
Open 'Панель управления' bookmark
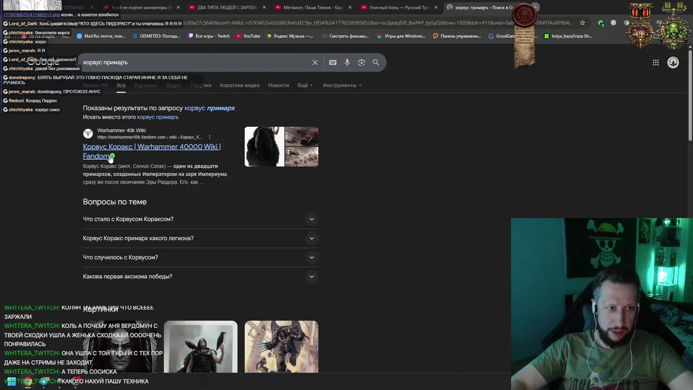457,36
